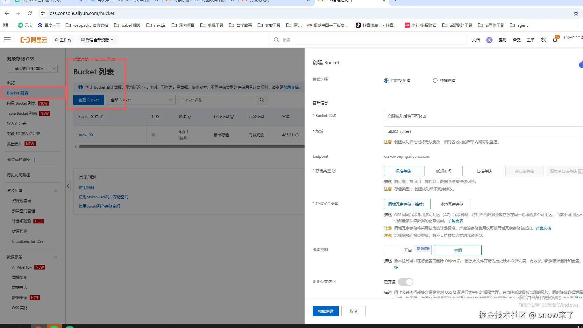
Task: Open access point list sidebar item
Action: (17, 124)
